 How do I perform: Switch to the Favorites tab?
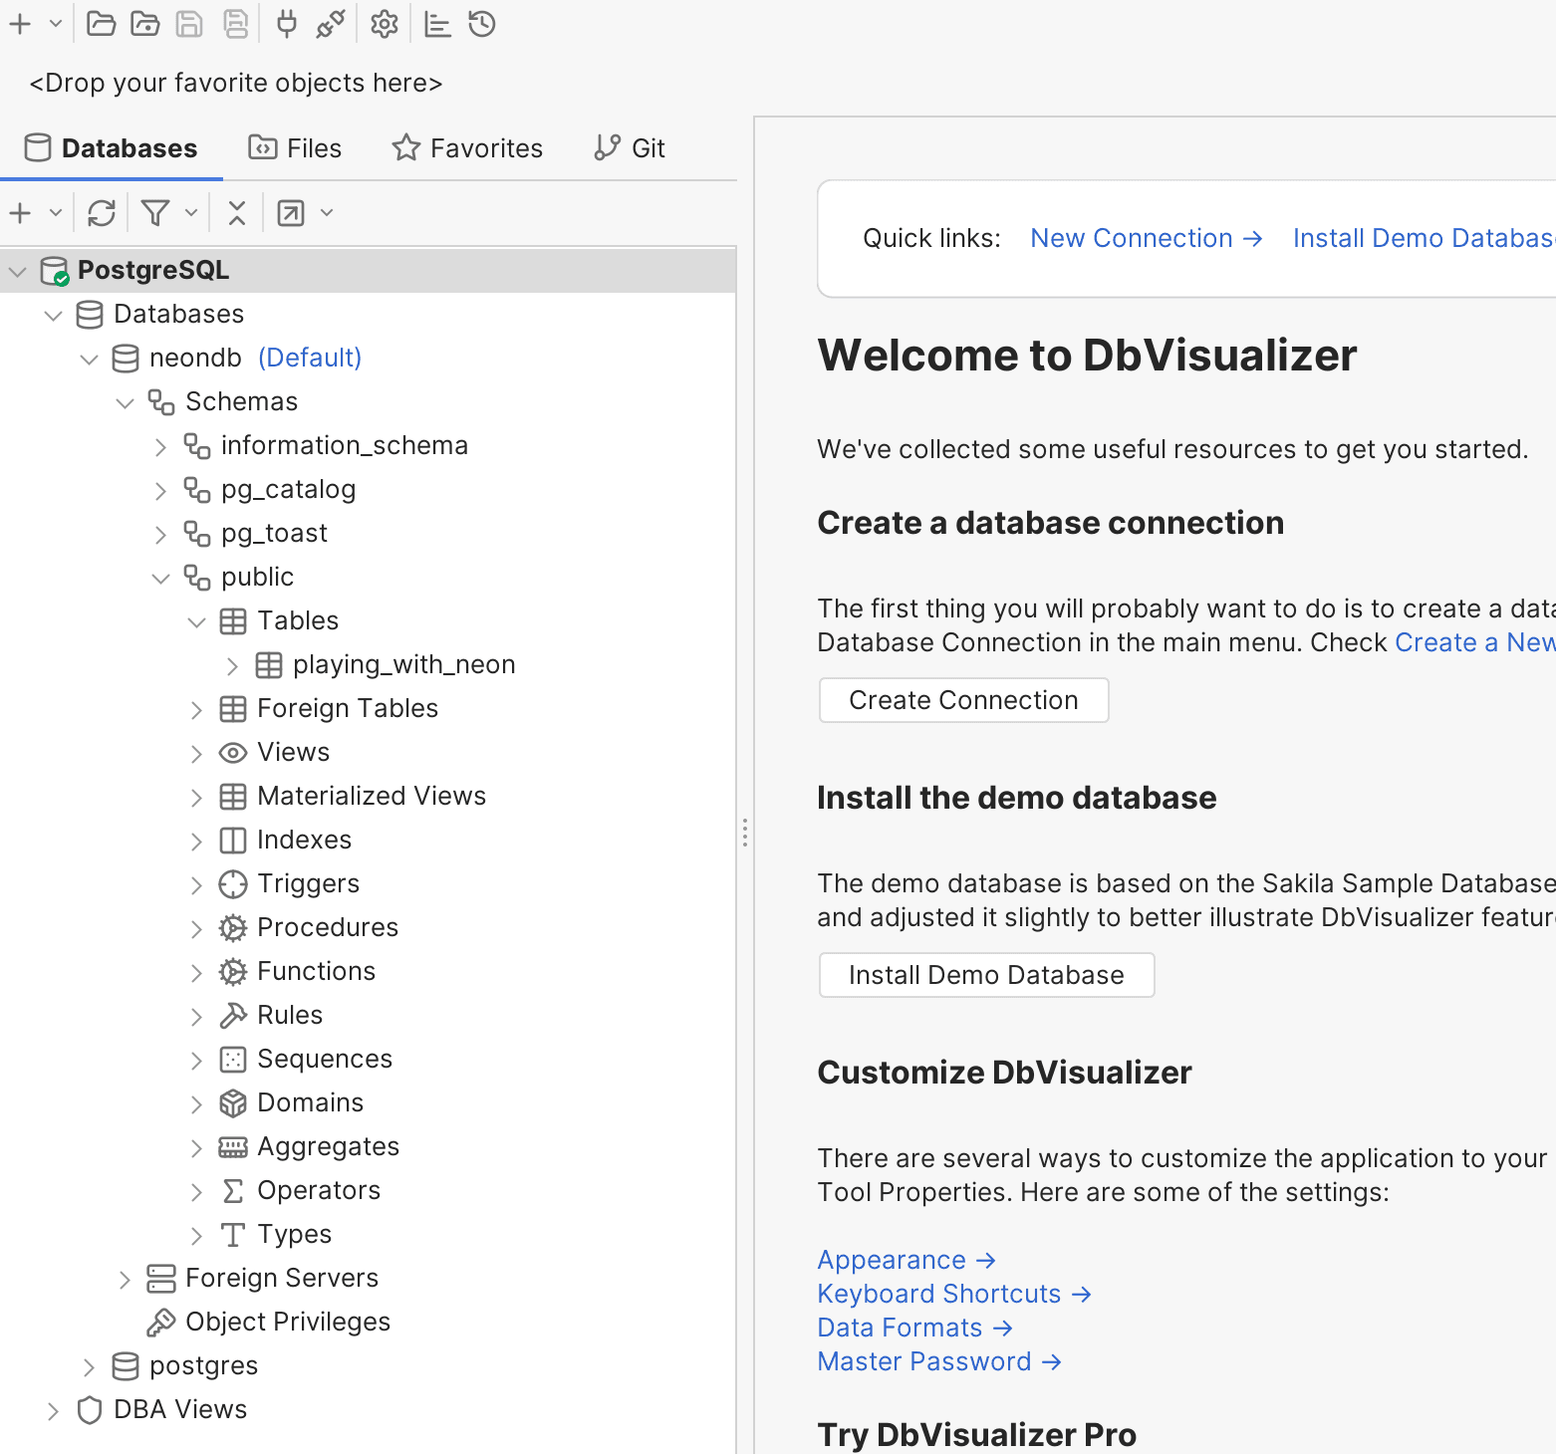[466, 147]
